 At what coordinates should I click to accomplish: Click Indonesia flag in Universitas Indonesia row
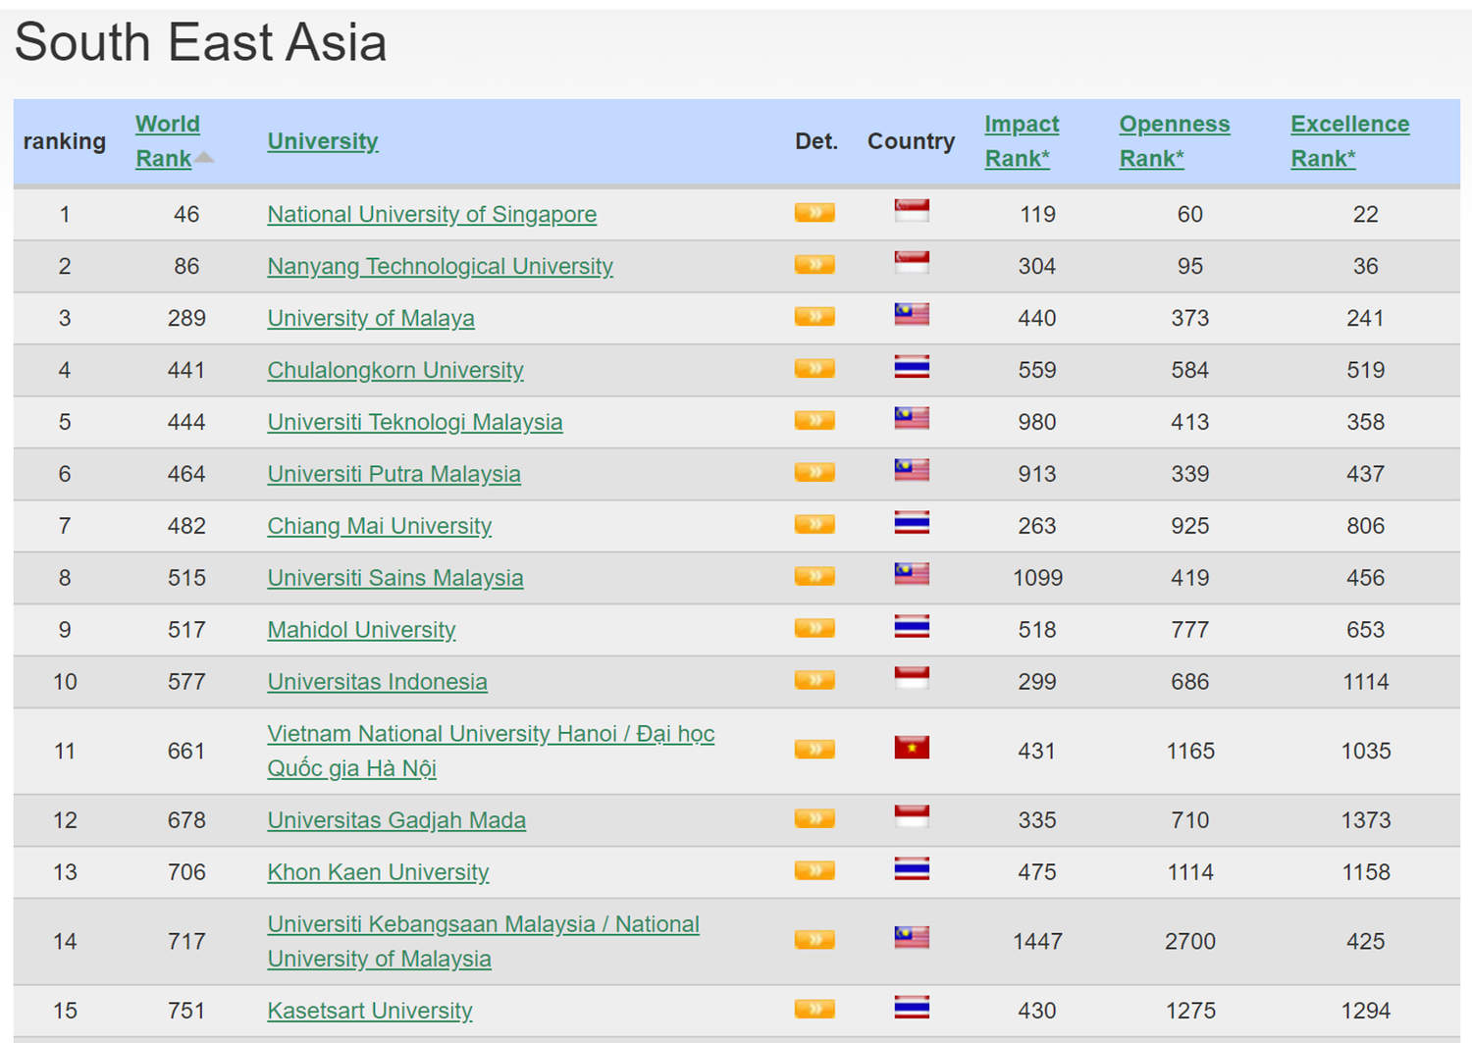click(x=912, y=678)
